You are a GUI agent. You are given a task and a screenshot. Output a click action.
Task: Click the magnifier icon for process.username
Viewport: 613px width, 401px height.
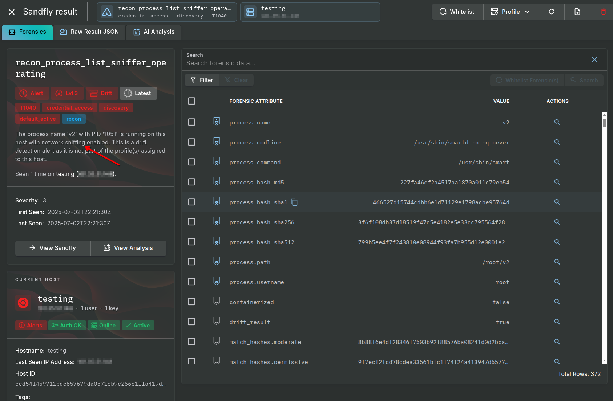557,282
